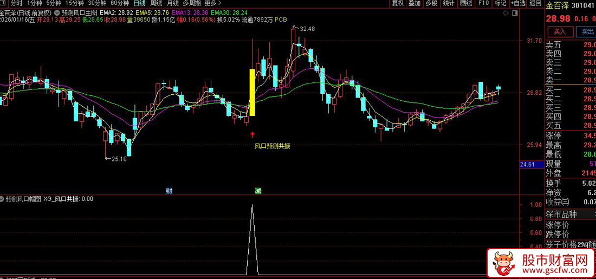Click the 涨停价 label
Screen dimensions: 596x279
click(558, 225)
